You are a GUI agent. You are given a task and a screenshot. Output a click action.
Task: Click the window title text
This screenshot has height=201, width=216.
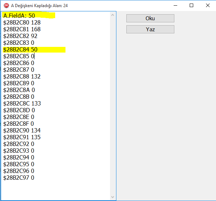pyautogui.click(x=39, y=5)
